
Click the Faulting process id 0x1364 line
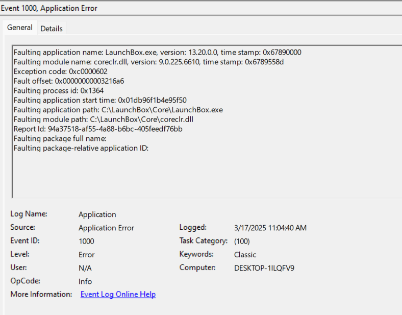coord(59,90)
